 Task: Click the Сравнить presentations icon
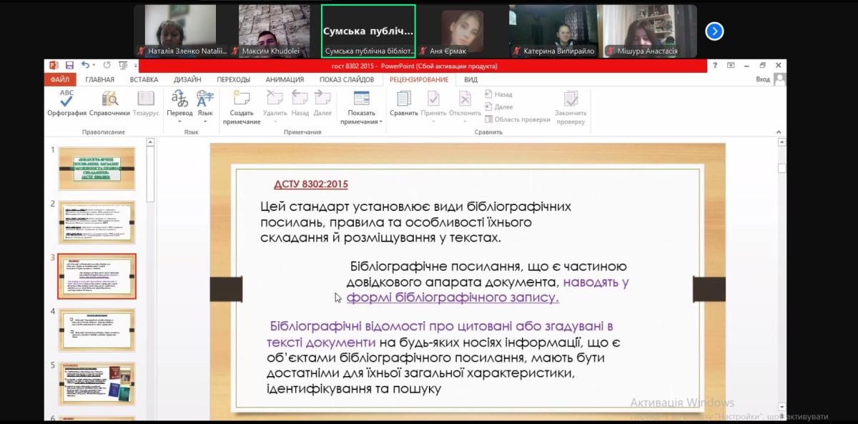tap(403, 103)
